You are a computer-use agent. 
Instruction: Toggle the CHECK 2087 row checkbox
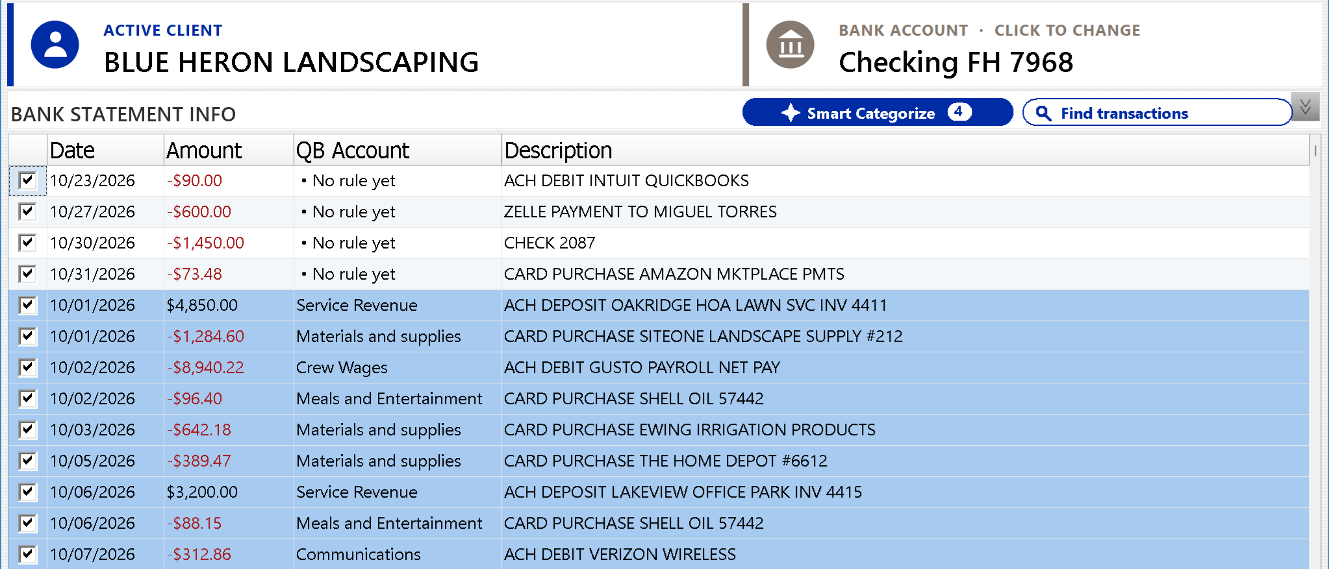27,243
